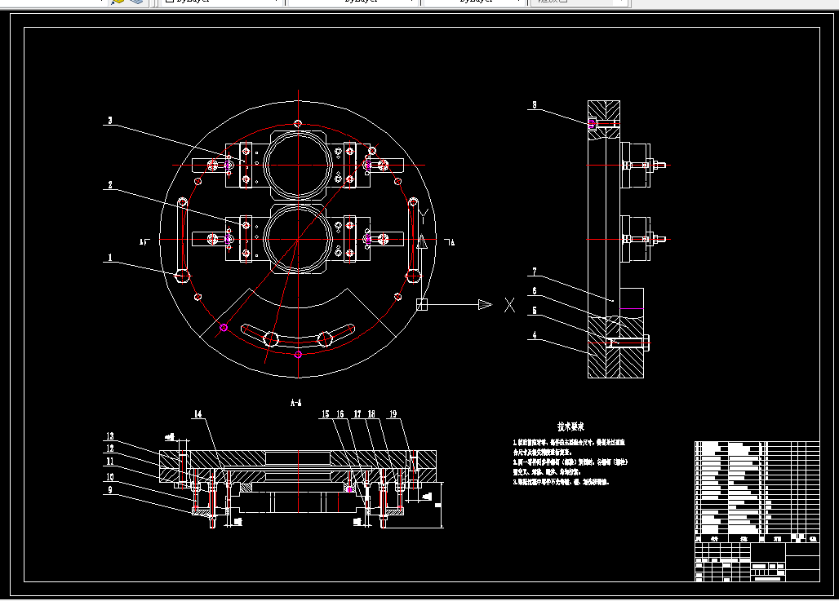This screenshot has height=601, width=839.
Task: Select part callout number 4 in side view
Action: pos(535,335)
